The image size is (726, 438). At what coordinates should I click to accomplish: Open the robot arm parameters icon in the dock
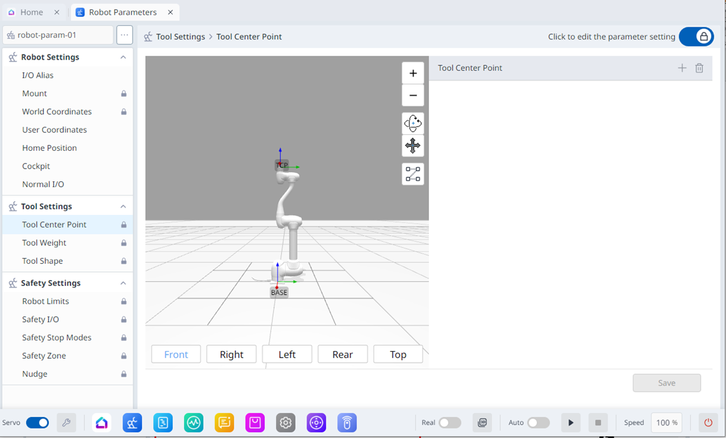(132, 422)
